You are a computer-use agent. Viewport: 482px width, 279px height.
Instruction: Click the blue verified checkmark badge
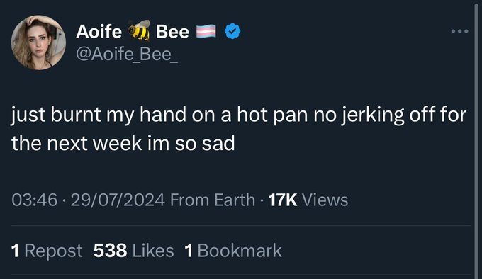click(232, 31)
